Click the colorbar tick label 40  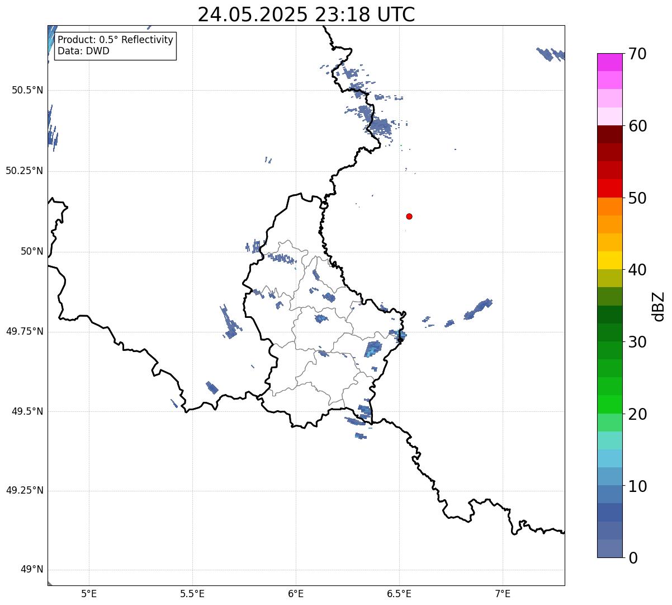point(637,270)
